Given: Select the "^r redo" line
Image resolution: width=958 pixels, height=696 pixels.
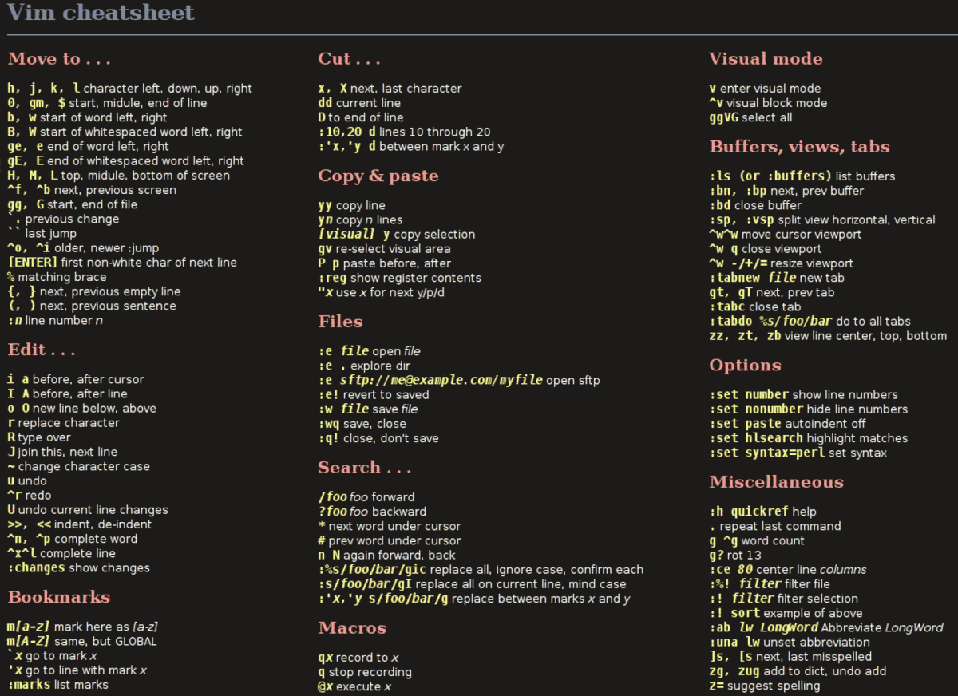Looking at the screenshot, I should (x=30, y=496).
